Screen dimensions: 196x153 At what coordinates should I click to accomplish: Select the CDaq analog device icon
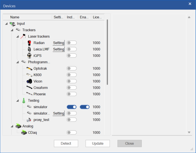tap(24, 132)
